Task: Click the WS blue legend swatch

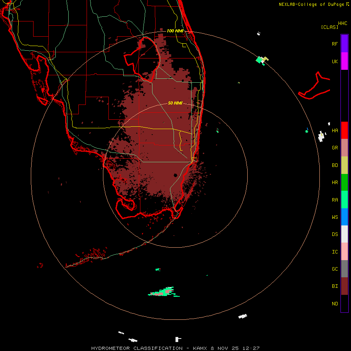Action: (344, 217)
